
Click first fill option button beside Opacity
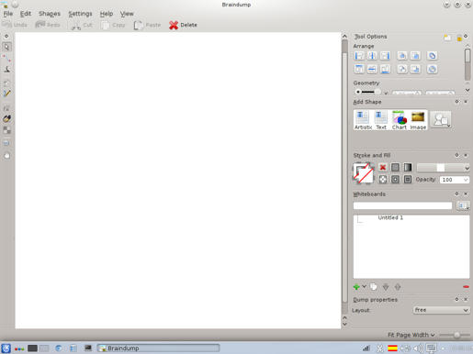[x=383, y=180]
